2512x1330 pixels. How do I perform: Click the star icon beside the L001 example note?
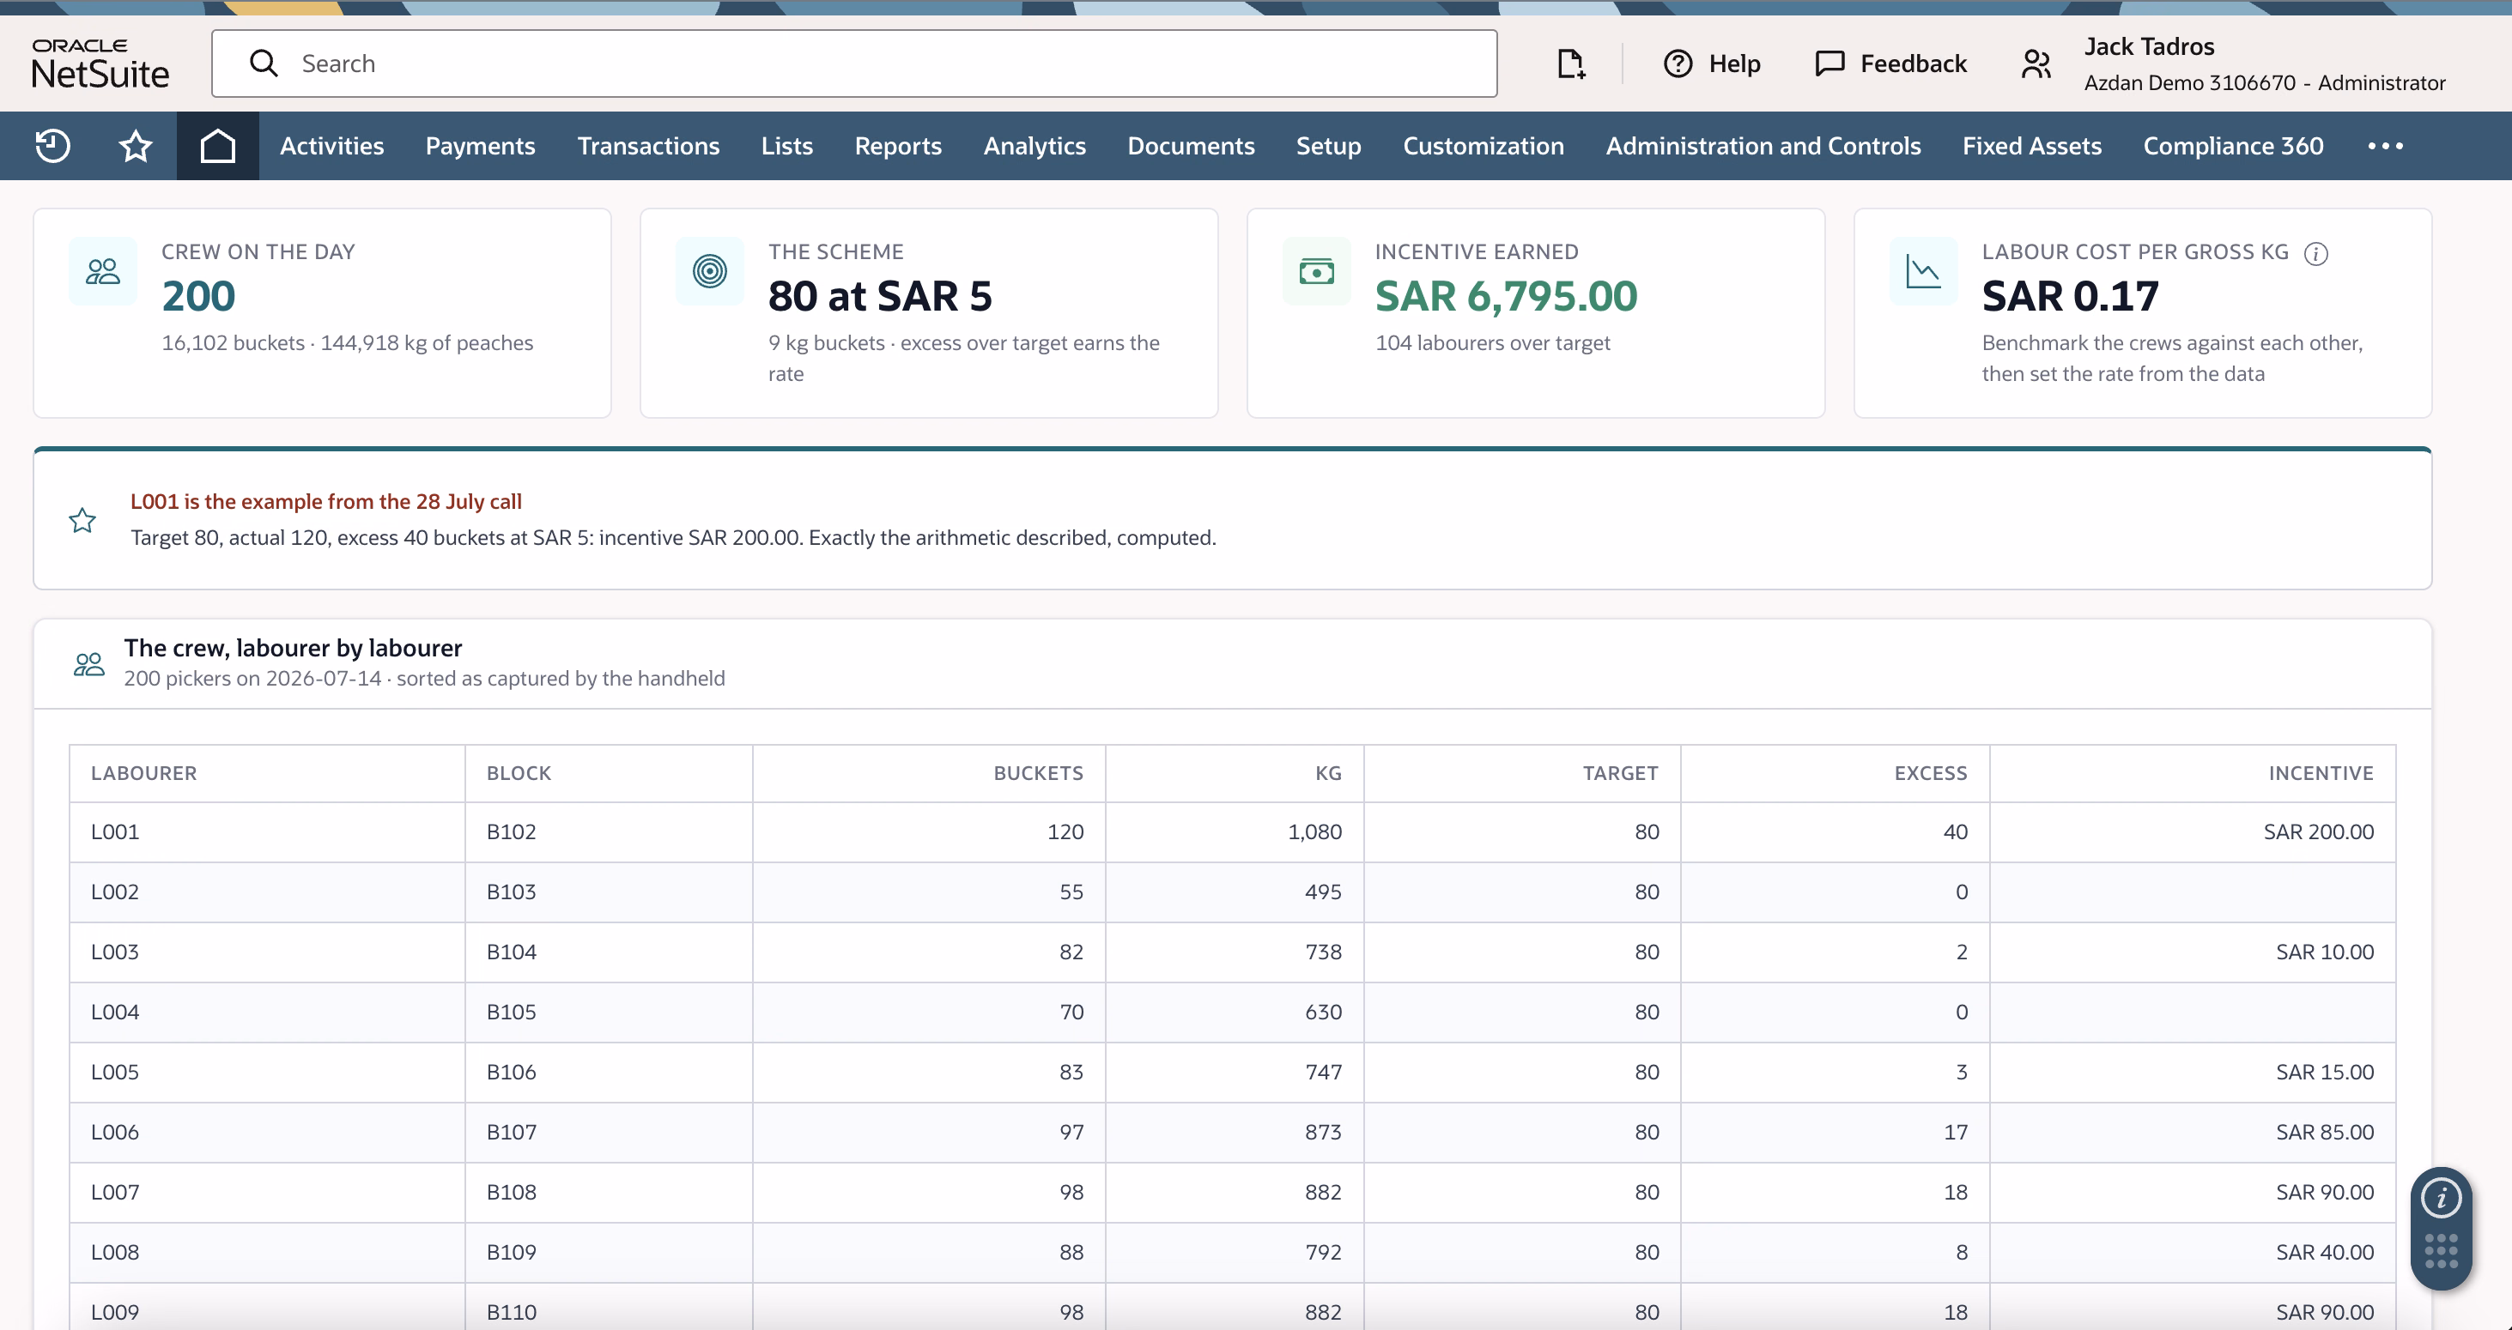[x=83, y=520]
